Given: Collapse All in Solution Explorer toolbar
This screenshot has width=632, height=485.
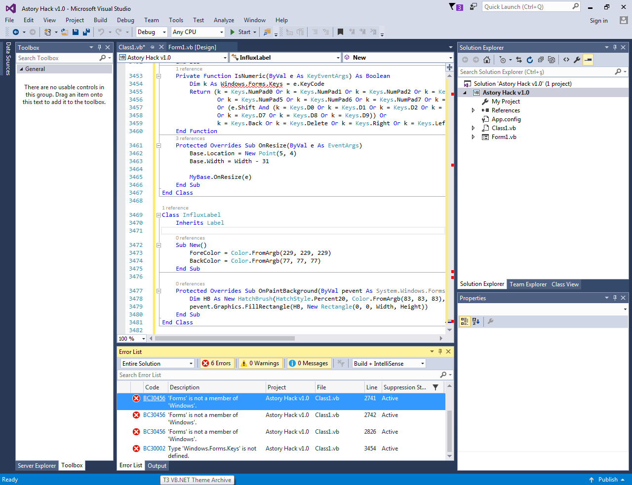Looking at the screenshot, I should [x=541, y=60].
